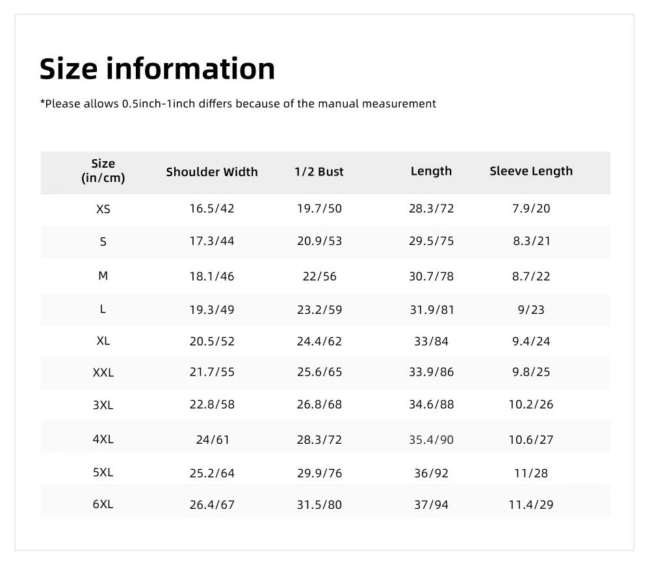Select the Size (in/cm) header cell
The image size is (650, 566).
tap(103, 171)
